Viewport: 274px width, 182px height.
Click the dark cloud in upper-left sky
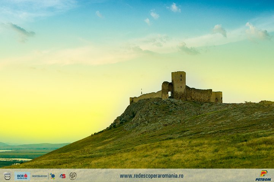pyautogui.click(x=21, y=30)
